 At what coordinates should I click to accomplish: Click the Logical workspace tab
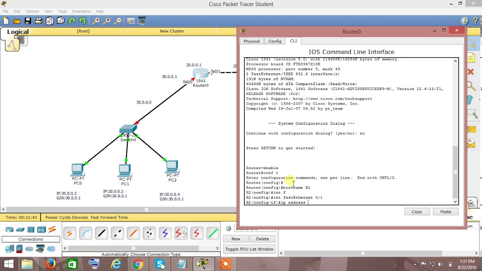click(x=18, y=32)
